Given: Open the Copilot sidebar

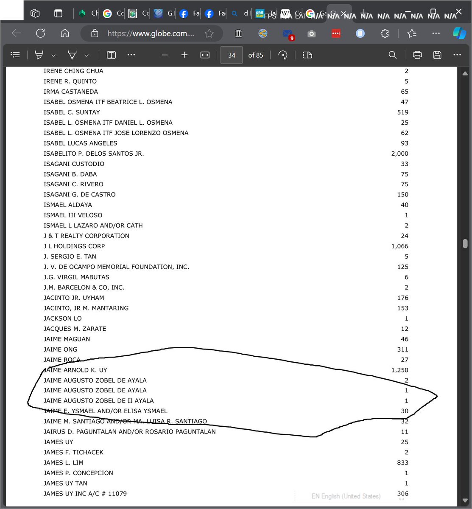Looking at the screenshot, I should pyautogui.click(x=459, y=33).
